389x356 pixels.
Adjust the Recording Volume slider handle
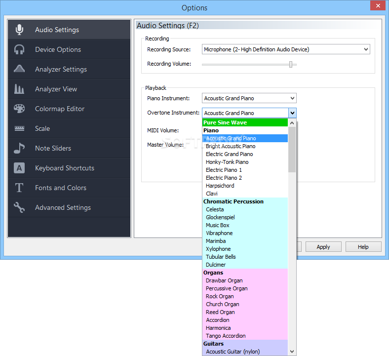click(x=291, y=65)
